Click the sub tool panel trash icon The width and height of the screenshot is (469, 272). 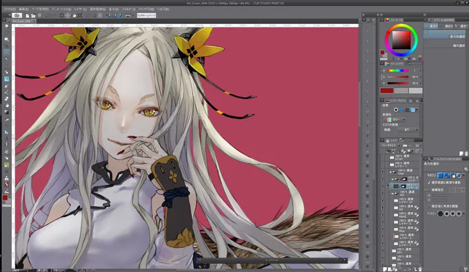pos(467,154)
